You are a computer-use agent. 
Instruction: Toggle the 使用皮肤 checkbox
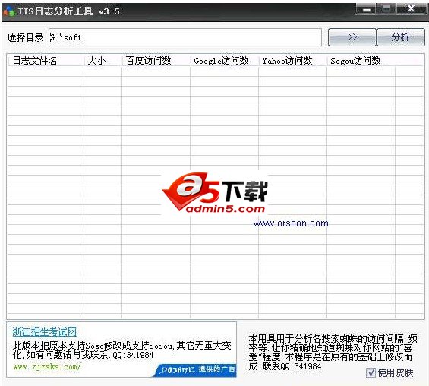[x=371, y=372]
